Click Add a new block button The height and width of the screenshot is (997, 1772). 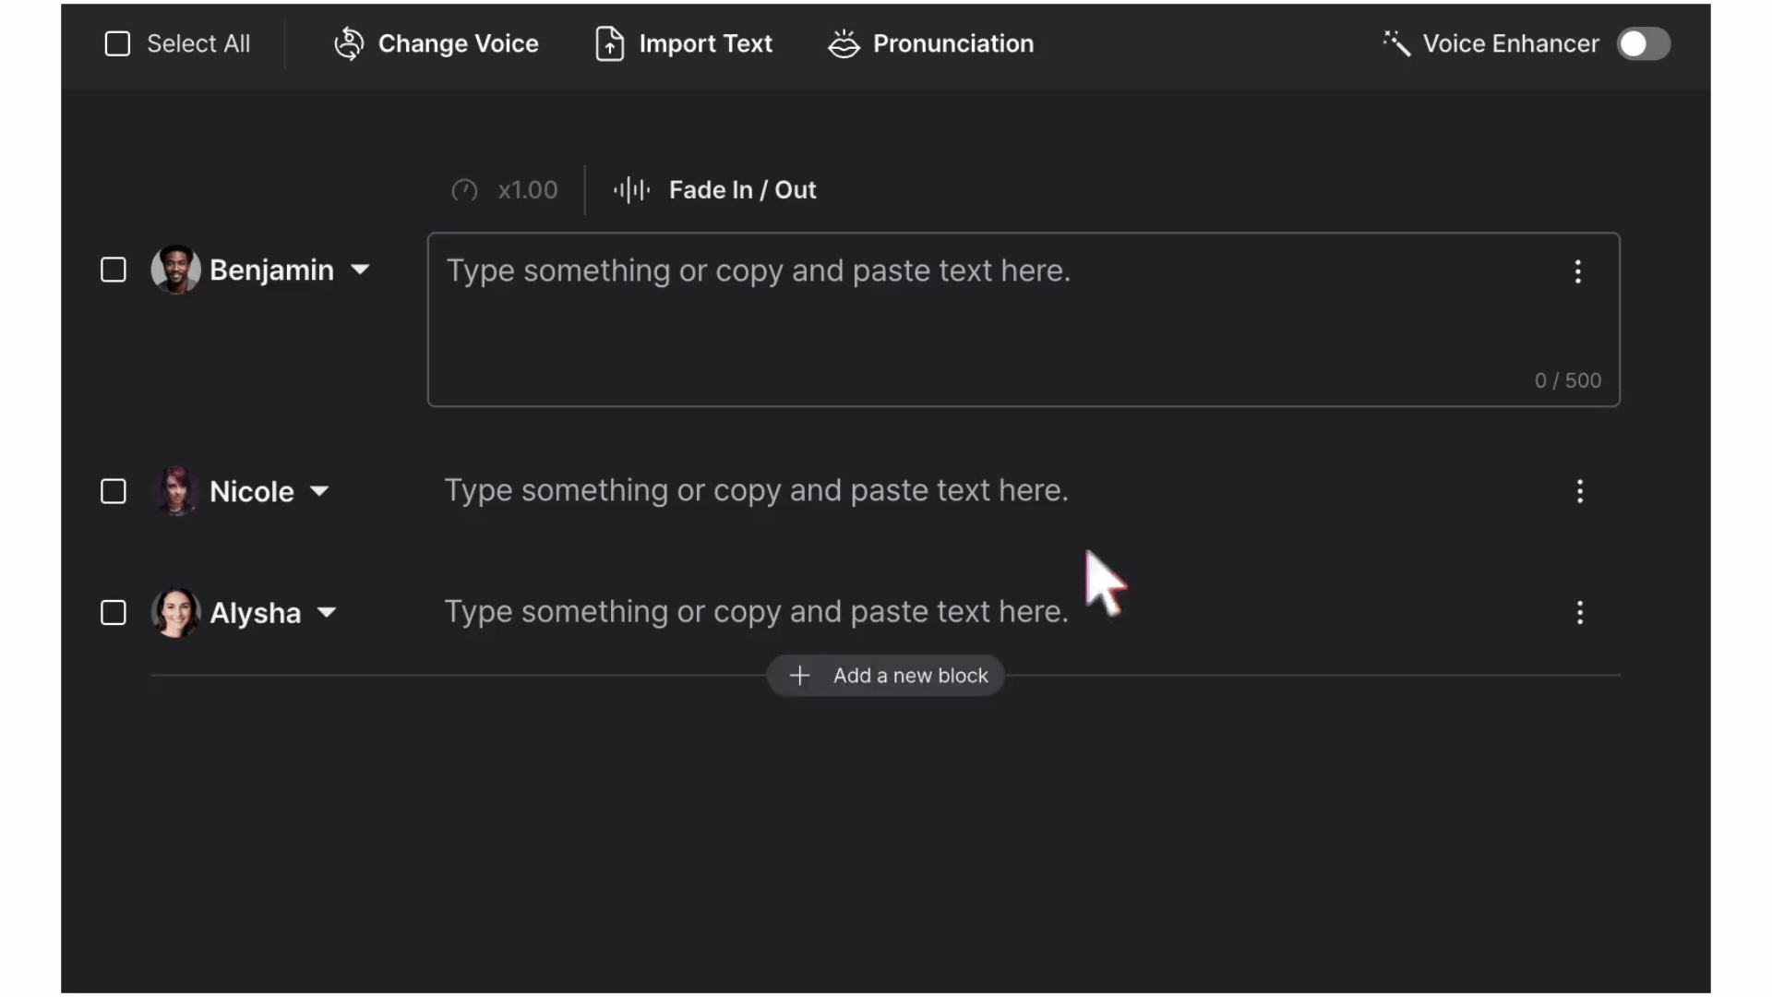886,676
